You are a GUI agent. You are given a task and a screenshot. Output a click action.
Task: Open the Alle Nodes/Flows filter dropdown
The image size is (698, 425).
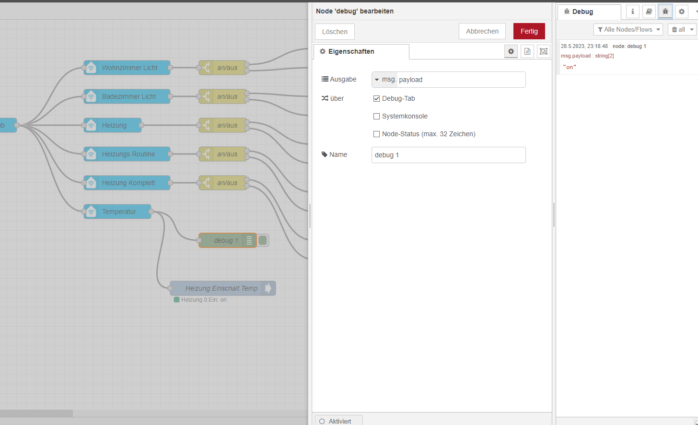(x=628, y=30)
